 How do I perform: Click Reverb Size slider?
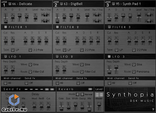[69, 106]
